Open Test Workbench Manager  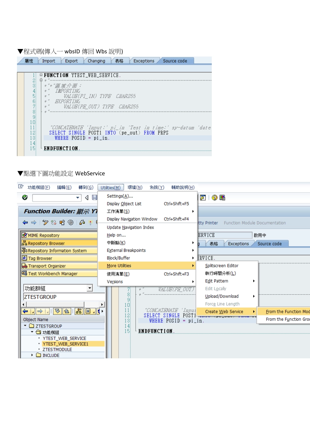59,273
